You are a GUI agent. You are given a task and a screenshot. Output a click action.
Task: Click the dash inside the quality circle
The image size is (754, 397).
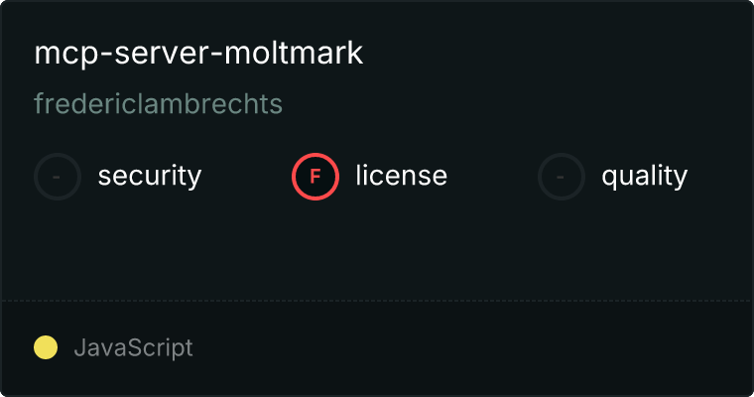[561, 177]
